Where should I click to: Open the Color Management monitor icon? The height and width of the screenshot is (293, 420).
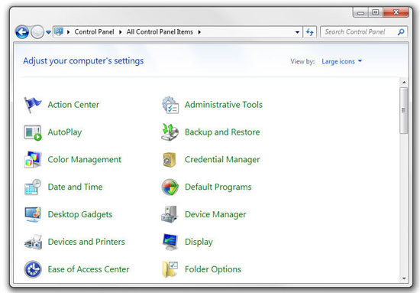click(32, 160)
